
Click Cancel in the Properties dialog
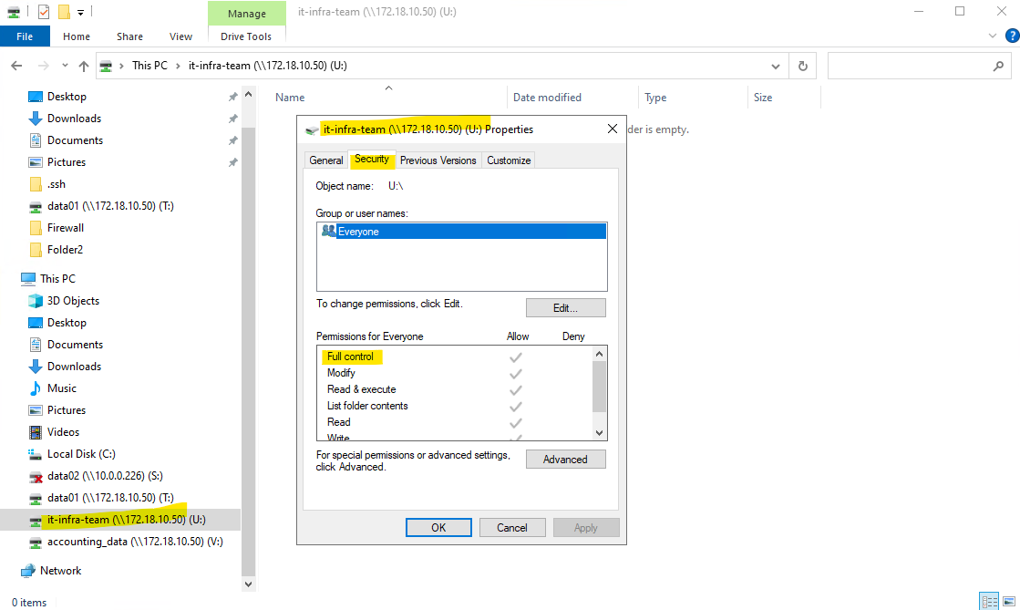(x=512, y=527)
